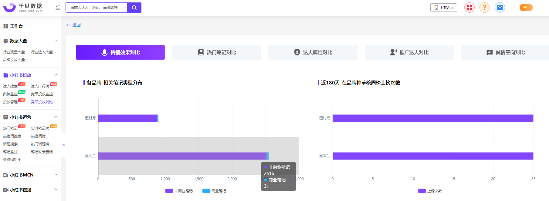The height and width of the screenshot is (201, 549).
Task: Toggle the 上榜次数 legend swatch
Action: [422, 191]
